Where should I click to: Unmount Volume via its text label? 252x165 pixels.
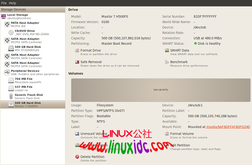94,133
